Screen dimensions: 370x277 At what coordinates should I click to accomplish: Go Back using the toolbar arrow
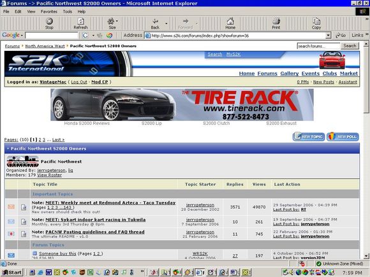point(155,24)
